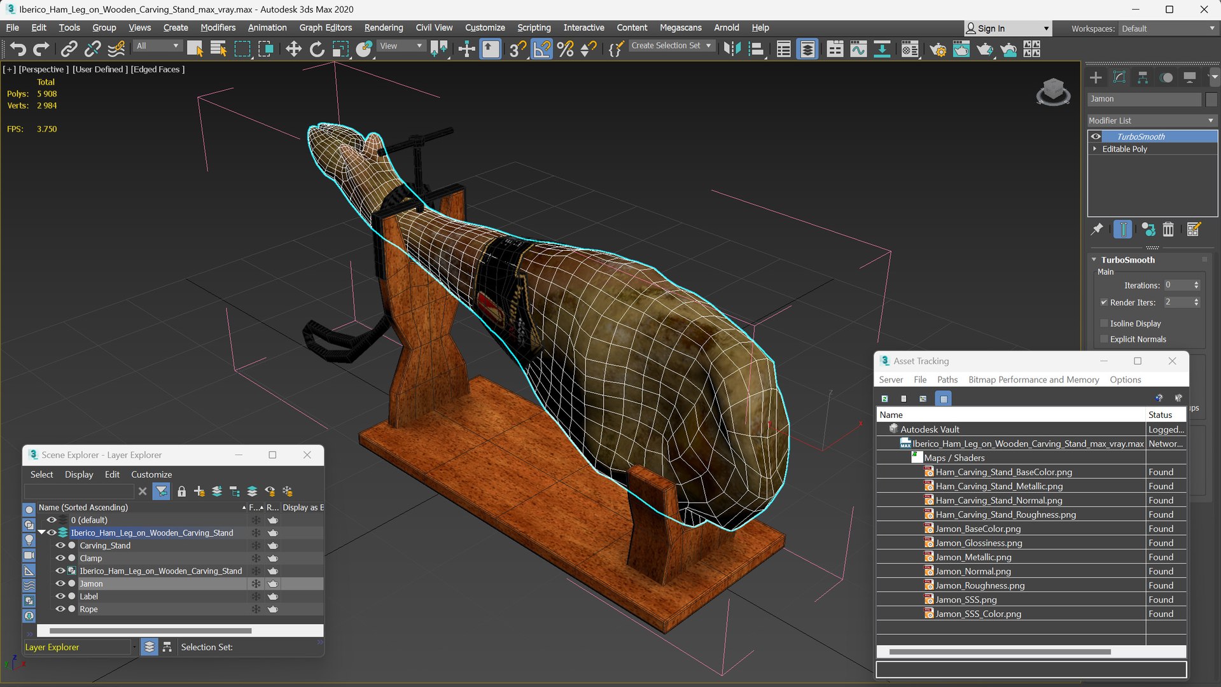Open Customize menu in Scene Explorer
Screen dimensions: 1221x687
pyautogui.click(x=151, y=475)
